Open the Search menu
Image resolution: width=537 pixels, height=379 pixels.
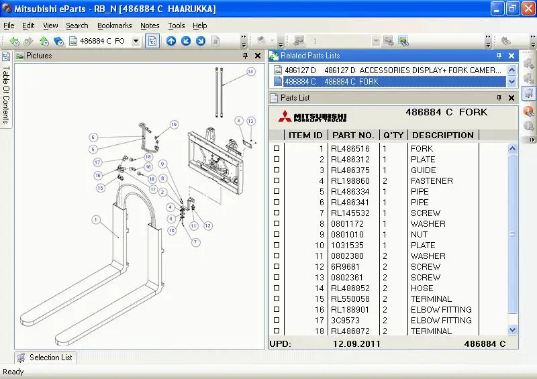(77, 25)
